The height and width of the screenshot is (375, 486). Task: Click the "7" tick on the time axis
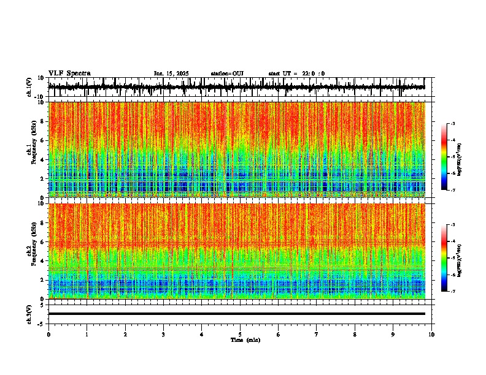pos(317,335)
